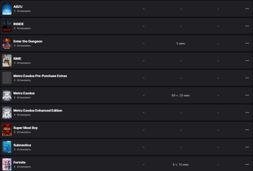Open the three-dots menu for INSIDE
Screen dimensions: 253x171
pos(247,26)
